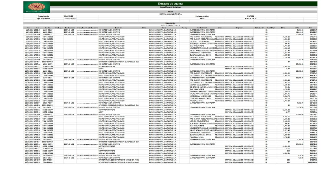Click the 'Nombre/Denominación Depositante' column header

[87, 28]
